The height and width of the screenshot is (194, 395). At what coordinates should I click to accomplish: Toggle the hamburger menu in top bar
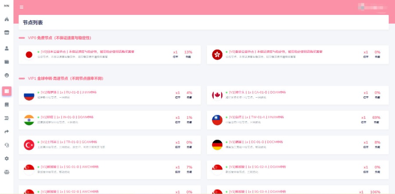(x=22, y=7)
